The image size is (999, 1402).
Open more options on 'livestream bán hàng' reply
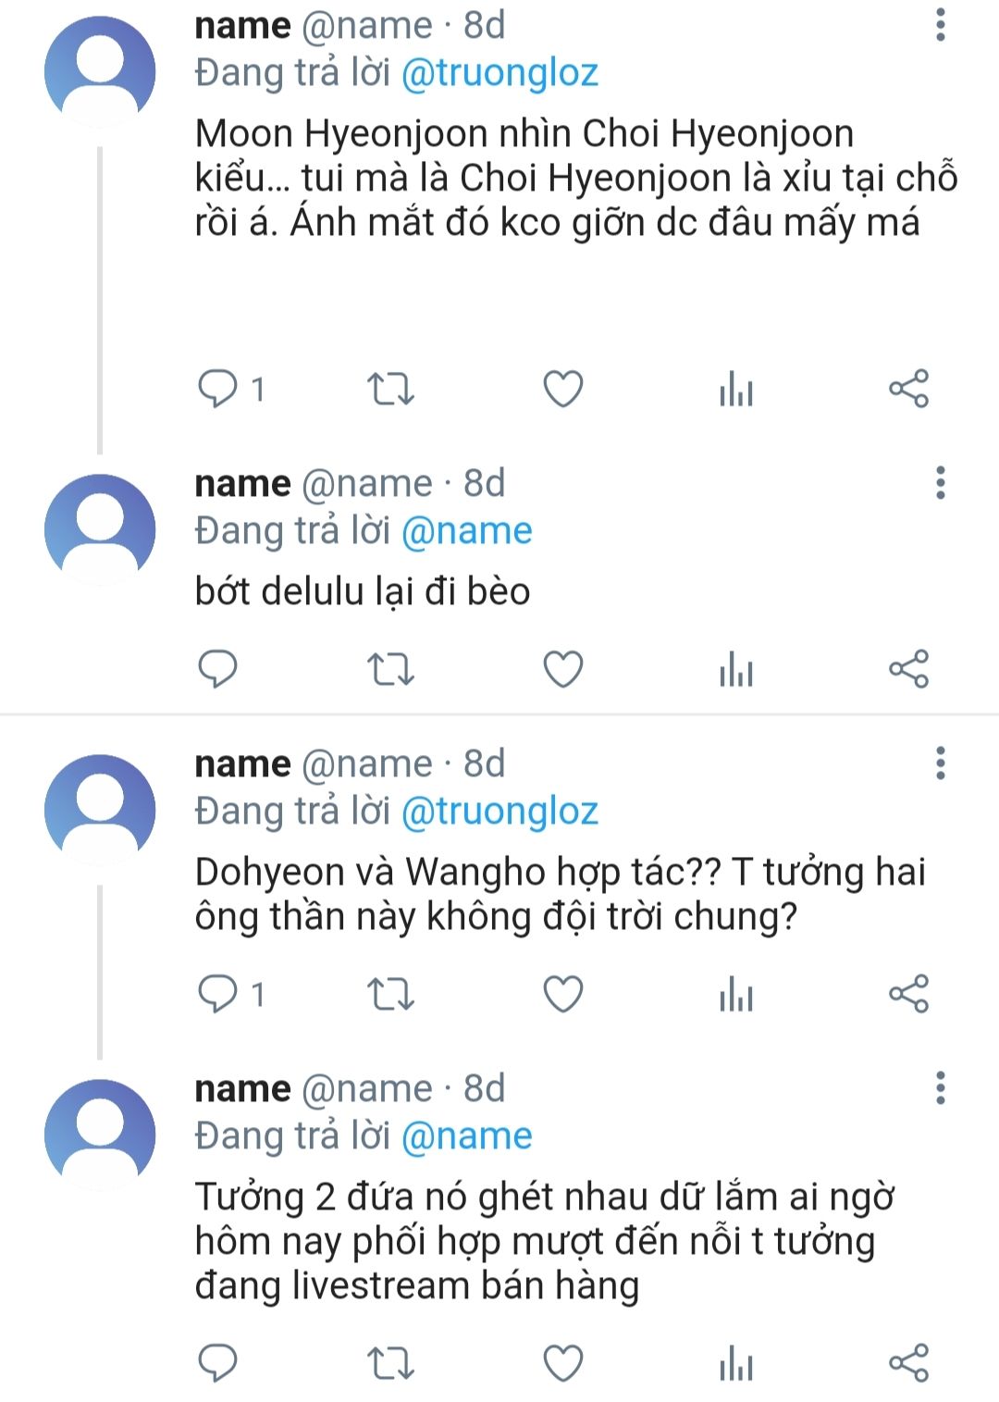(x=940, y=1088)
